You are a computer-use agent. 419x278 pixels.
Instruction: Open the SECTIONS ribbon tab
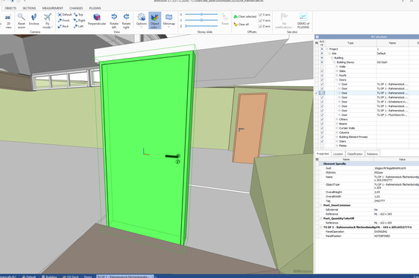[x=29, y=8]
